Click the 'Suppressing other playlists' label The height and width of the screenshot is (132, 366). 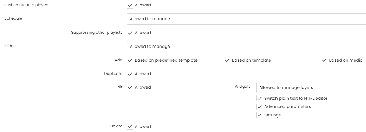point(97,33)
